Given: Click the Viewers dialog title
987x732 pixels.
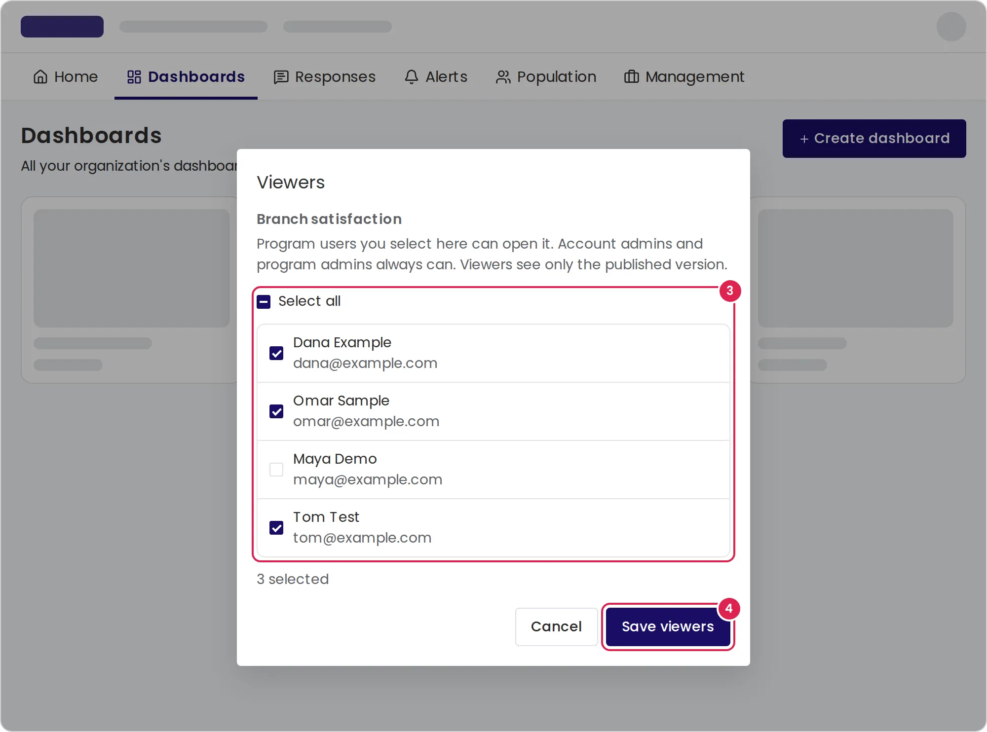Looking at the screenshot, I should pyautogui.click(x=291, y=183).
